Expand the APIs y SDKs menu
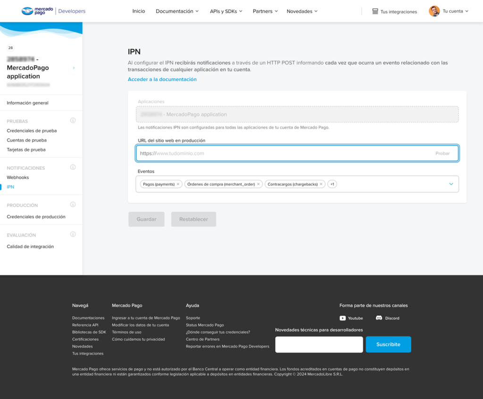The height and width of the screenshot is (399, 483). [x=226, y=11]
